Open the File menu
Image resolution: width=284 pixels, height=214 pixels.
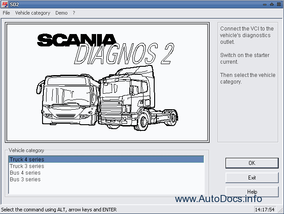coord(6,13)
